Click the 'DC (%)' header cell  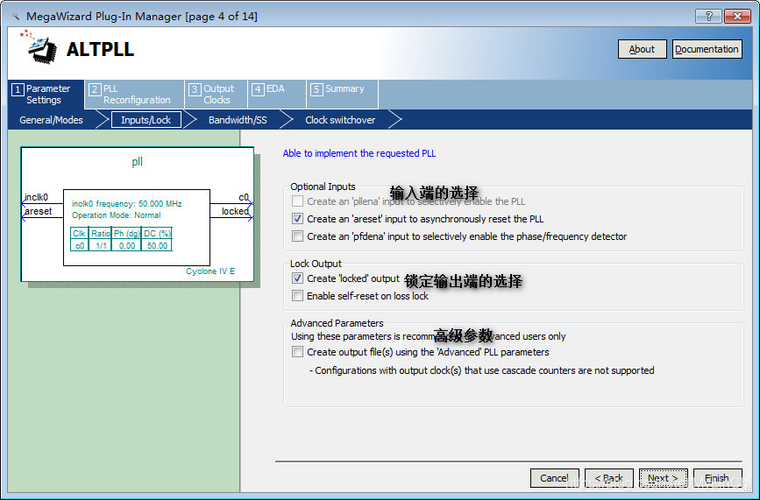(x=157, y=233)
